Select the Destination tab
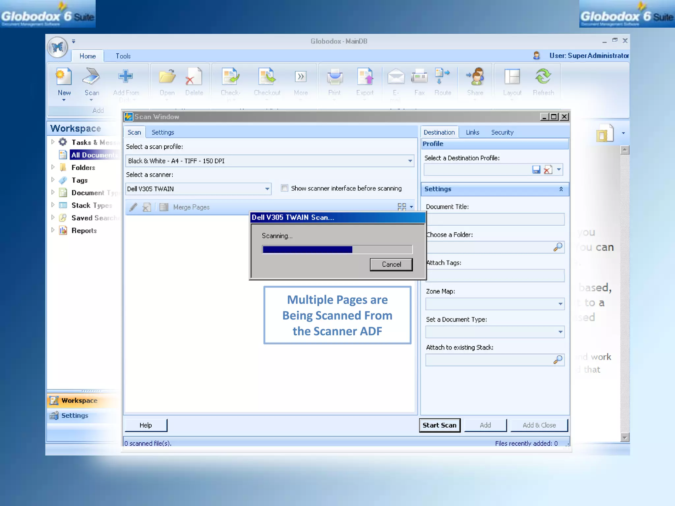 (439, 132)
